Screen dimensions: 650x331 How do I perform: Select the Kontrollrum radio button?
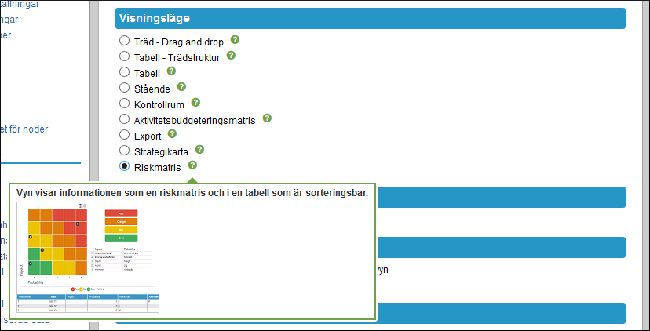tap(124, 104)
